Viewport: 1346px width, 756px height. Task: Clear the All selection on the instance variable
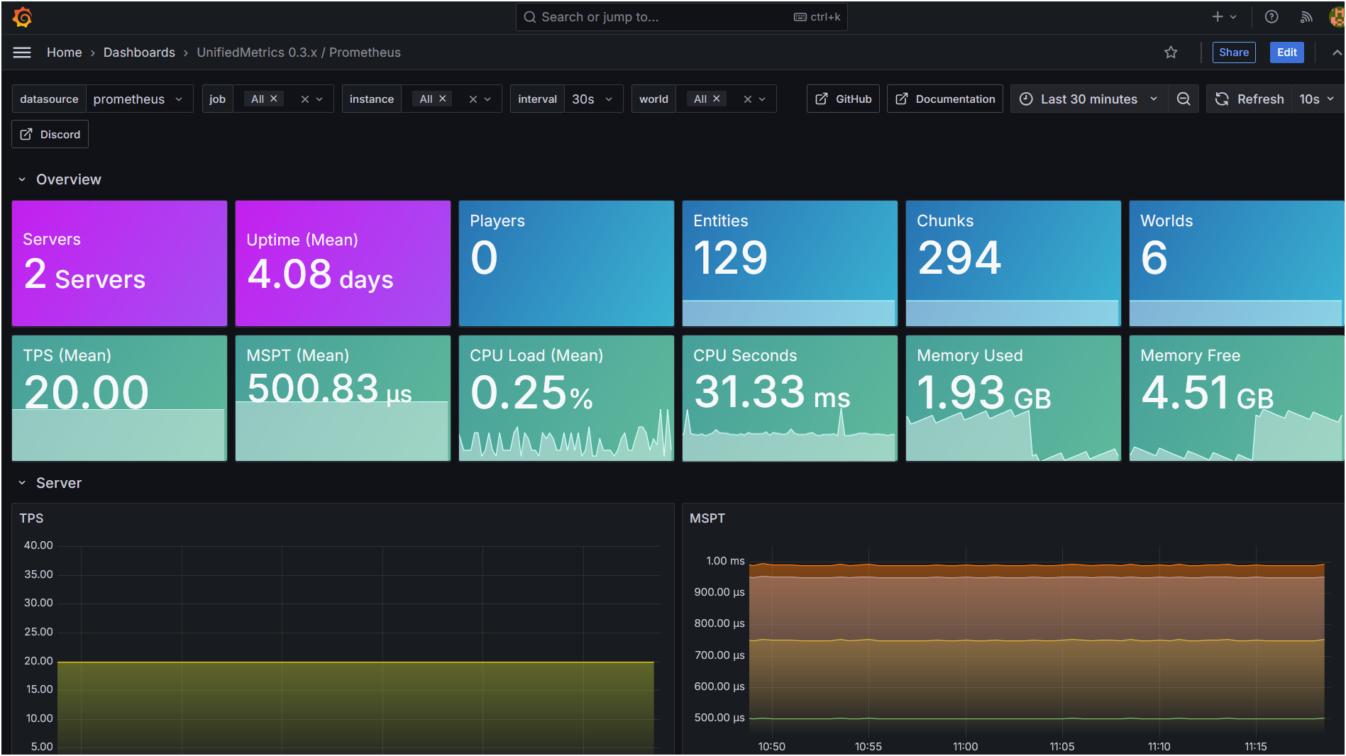pyautogui.click(x=442, y=98)
